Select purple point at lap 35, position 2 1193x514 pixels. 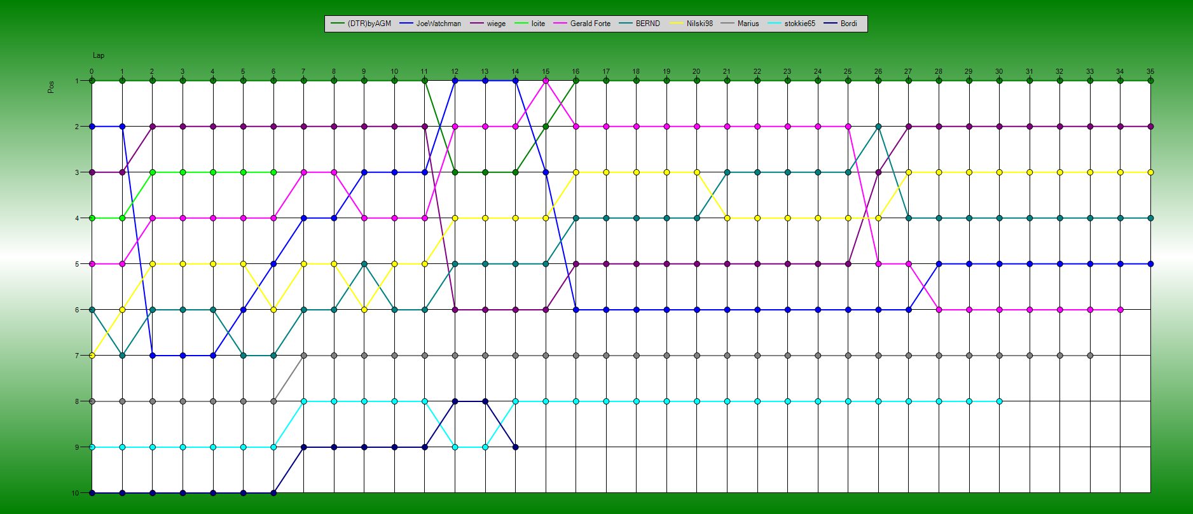pyautogui.click(x=1150, y=127)
